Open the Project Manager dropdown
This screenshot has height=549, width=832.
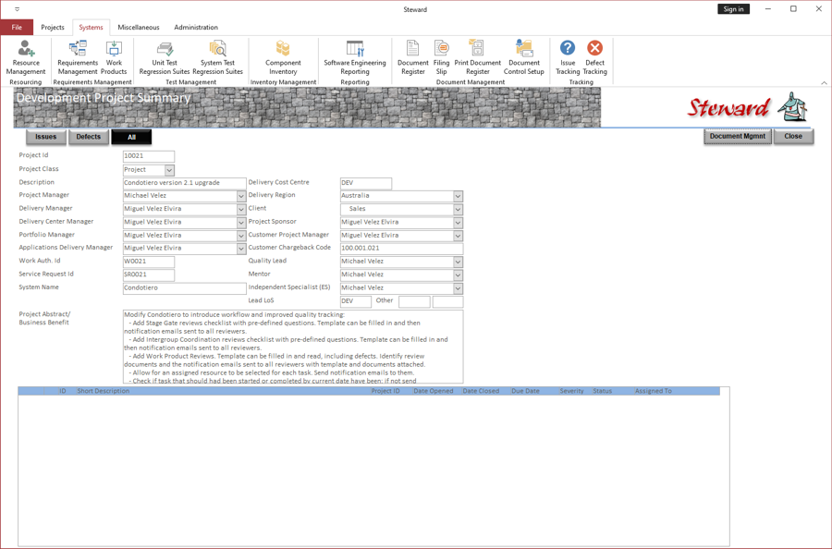tap(241, 196)
